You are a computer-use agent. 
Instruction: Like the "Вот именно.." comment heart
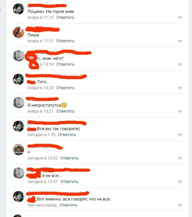pos(180,205)
